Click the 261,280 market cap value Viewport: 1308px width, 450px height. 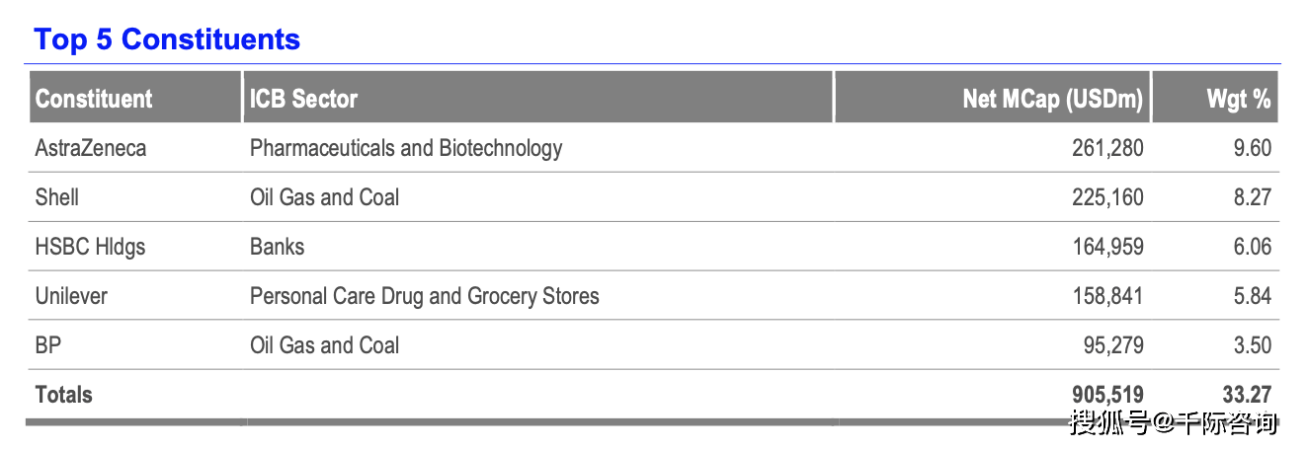tap(1107, 148)
